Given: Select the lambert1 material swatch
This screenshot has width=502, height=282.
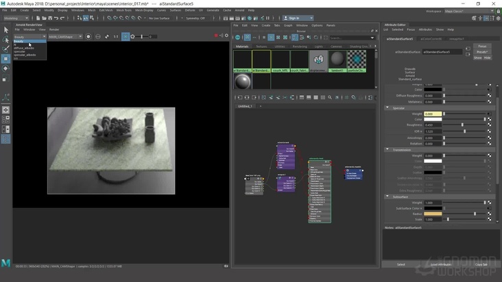Looking at the screenshot, I should point(337,61).
